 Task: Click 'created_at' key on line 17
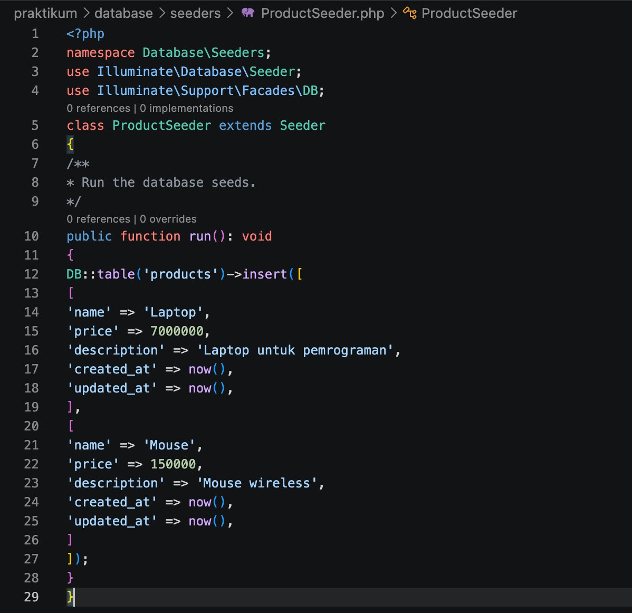[112, 369]
